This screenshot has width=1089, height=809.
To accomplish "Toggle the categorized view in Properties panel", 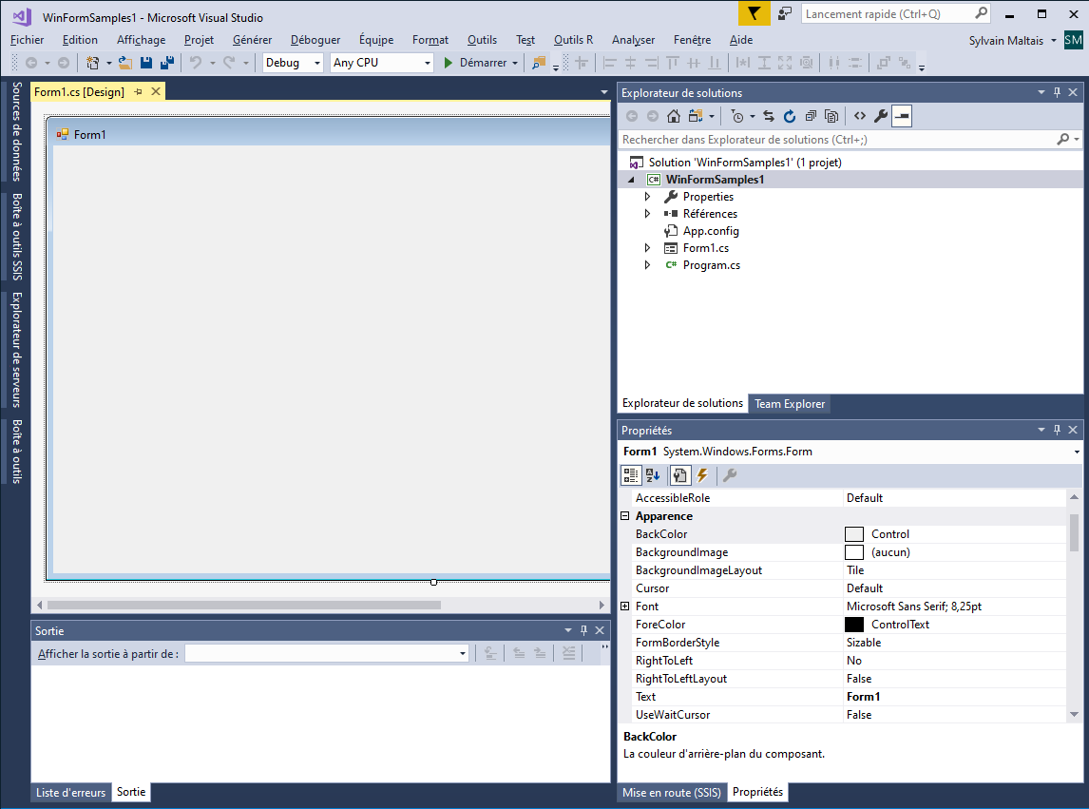I will [631, 475].
